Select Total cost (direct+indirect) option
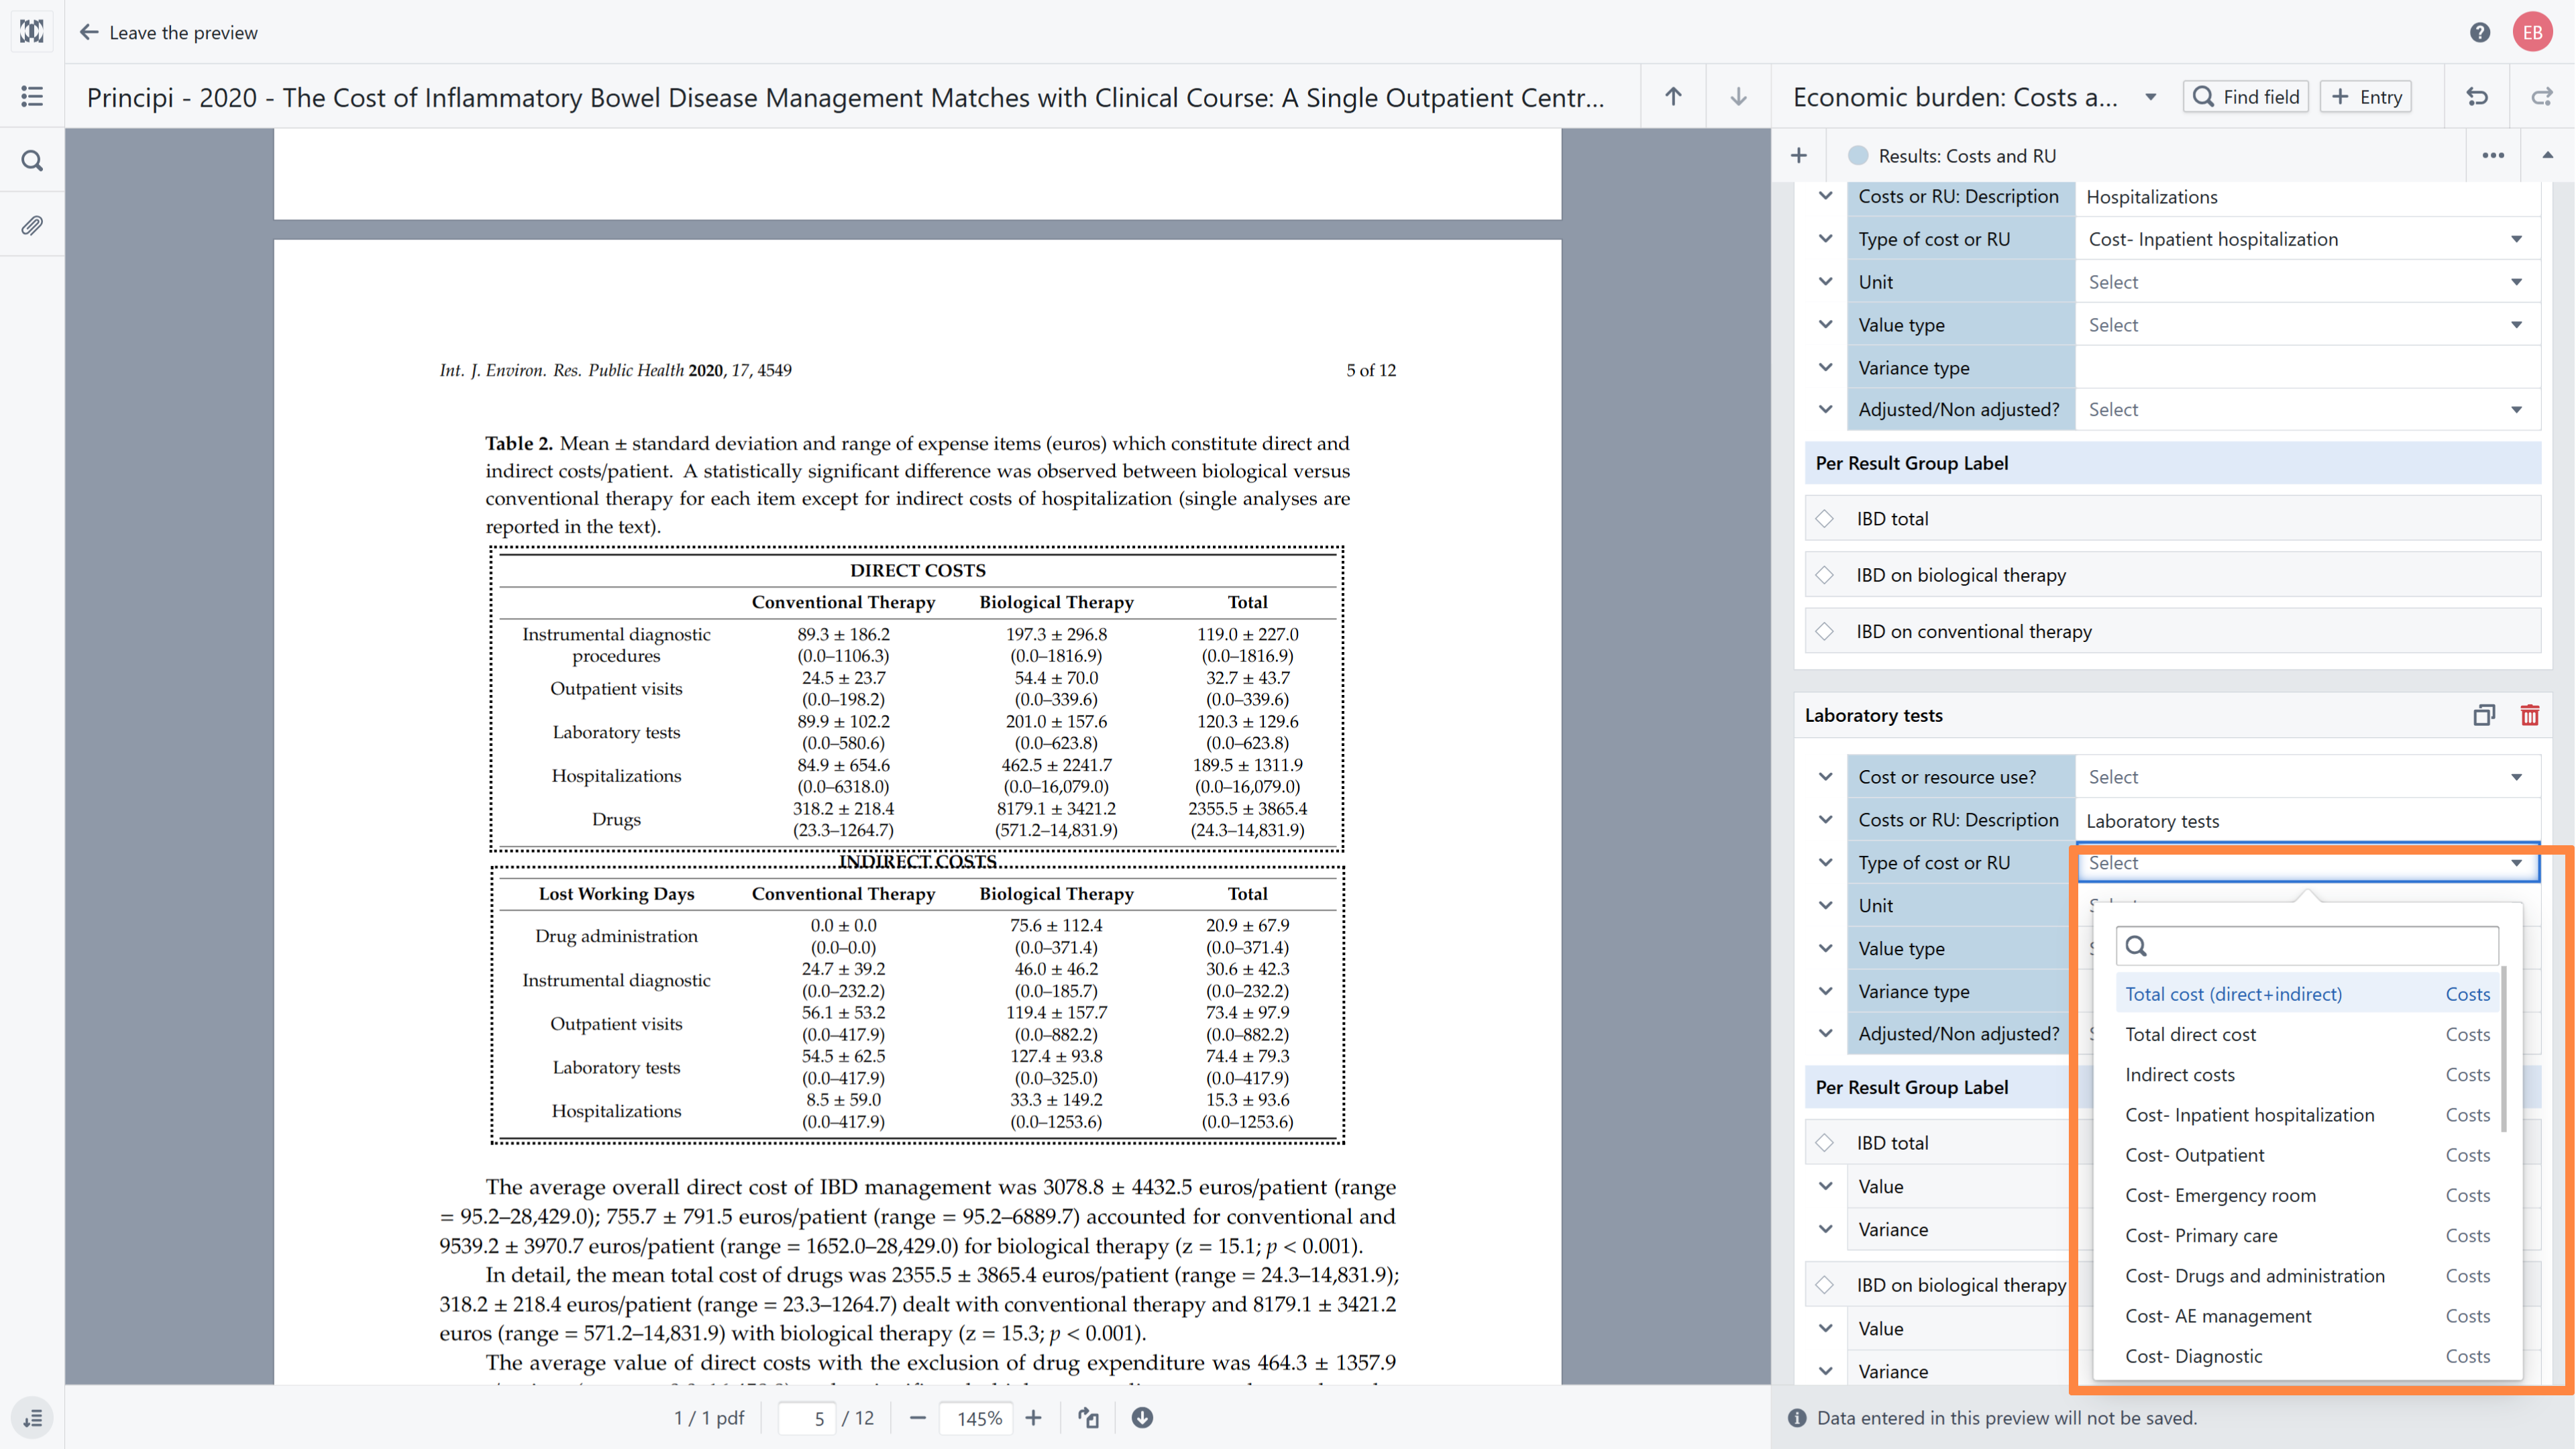2576x1449 pixels. (x=2307, y=994)
